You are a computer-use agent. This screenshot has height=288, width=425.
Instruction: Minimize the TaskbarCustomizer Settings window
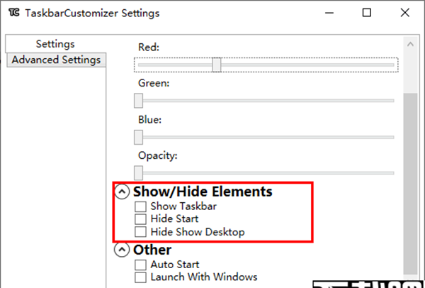pyautogui.click(x=329, y=13)
